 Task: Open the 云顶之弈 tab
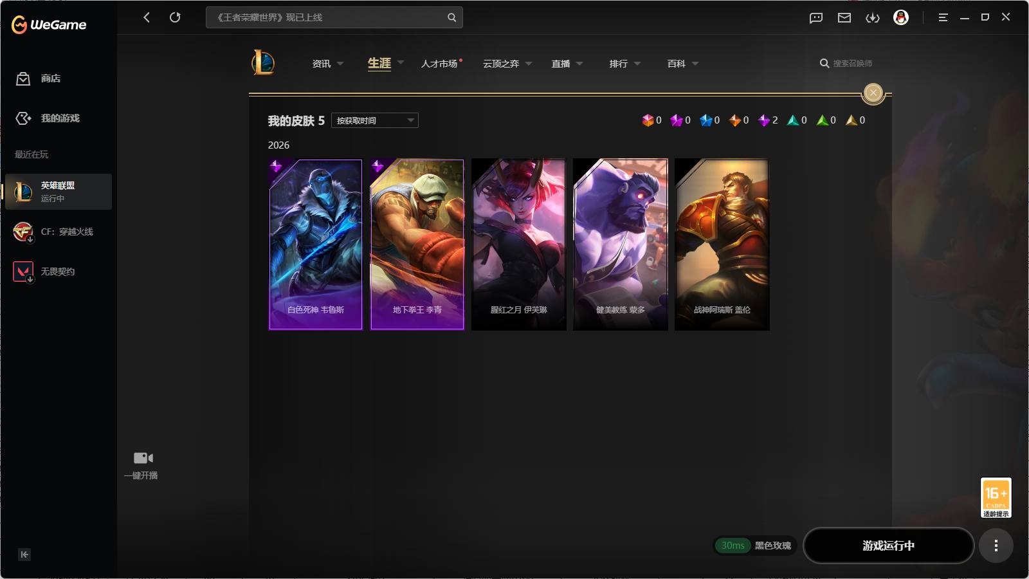(501, 64)
